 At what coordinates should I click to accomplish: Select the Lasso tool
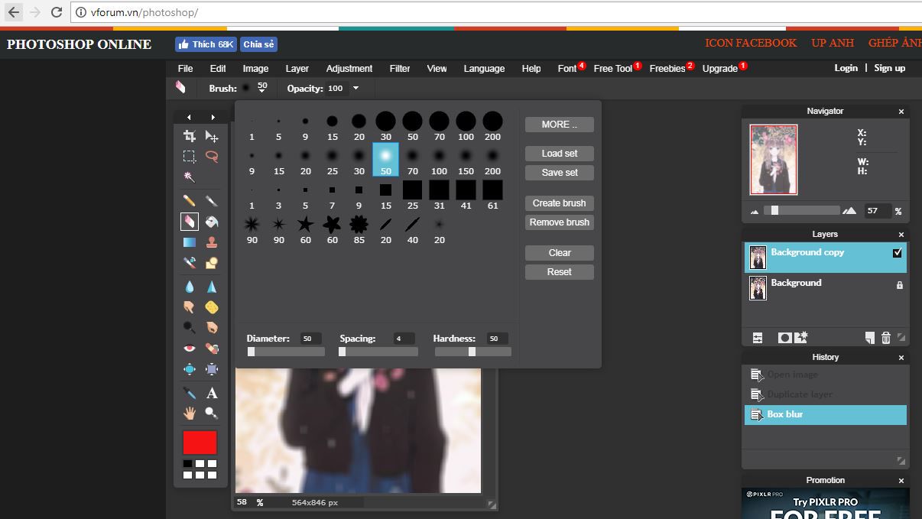click(x=212, y=157)
